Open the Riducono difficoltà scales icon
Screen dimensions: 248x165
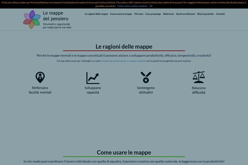point(199,77)
